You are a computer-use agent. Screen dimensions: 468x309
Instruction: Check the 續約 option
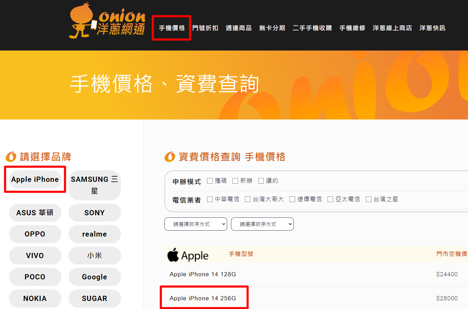click(x=261, y=181)
